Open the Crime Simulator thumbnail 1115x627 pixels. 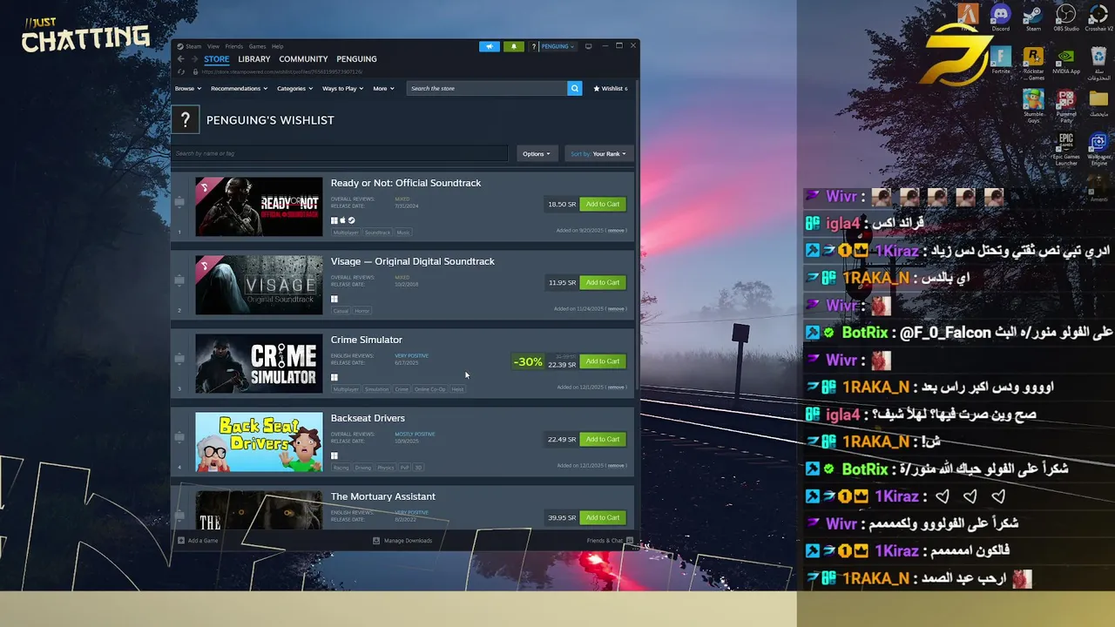point(259,363)
